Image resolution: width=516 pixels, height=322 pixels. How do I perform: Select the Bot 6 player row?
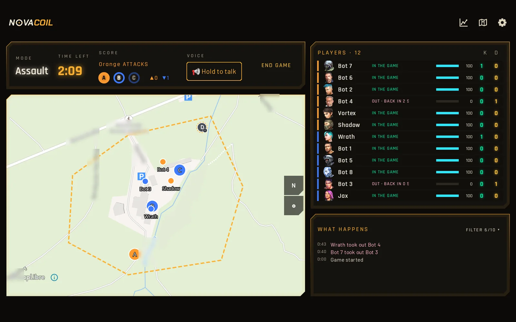(410, 78)
